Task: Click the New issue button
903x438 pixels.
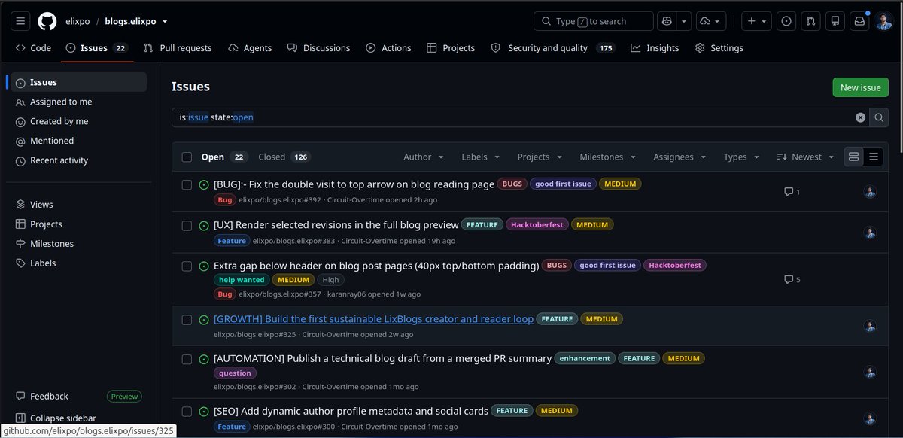Action: pyautogui.click(x=860, y=87)
